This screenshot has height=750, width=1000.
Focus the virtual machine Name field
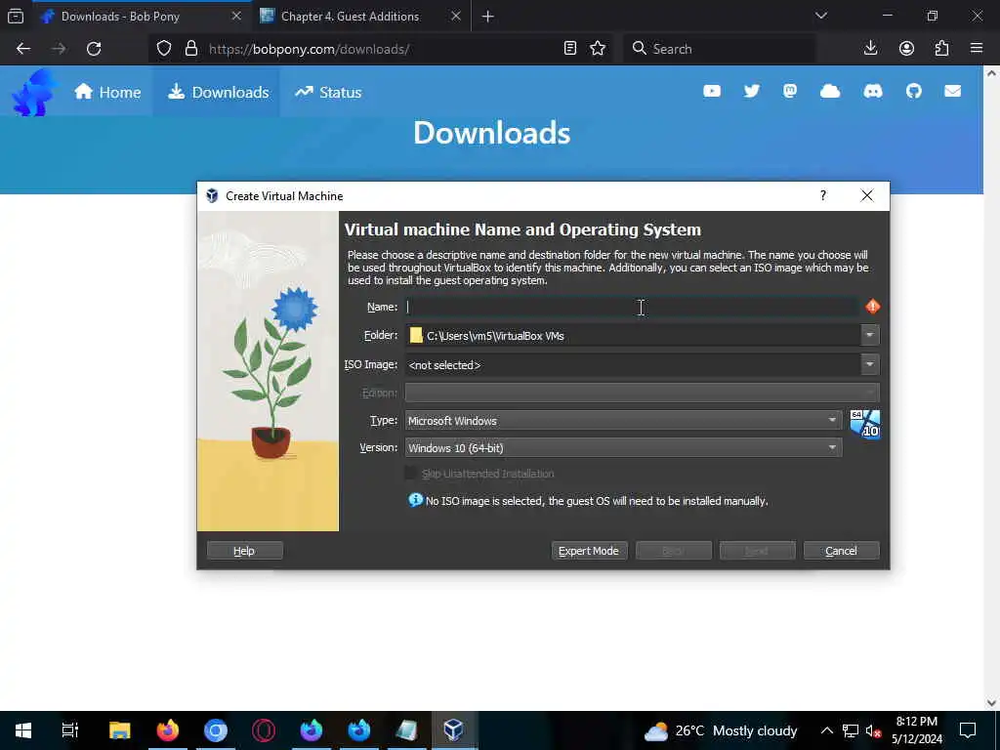632,307
